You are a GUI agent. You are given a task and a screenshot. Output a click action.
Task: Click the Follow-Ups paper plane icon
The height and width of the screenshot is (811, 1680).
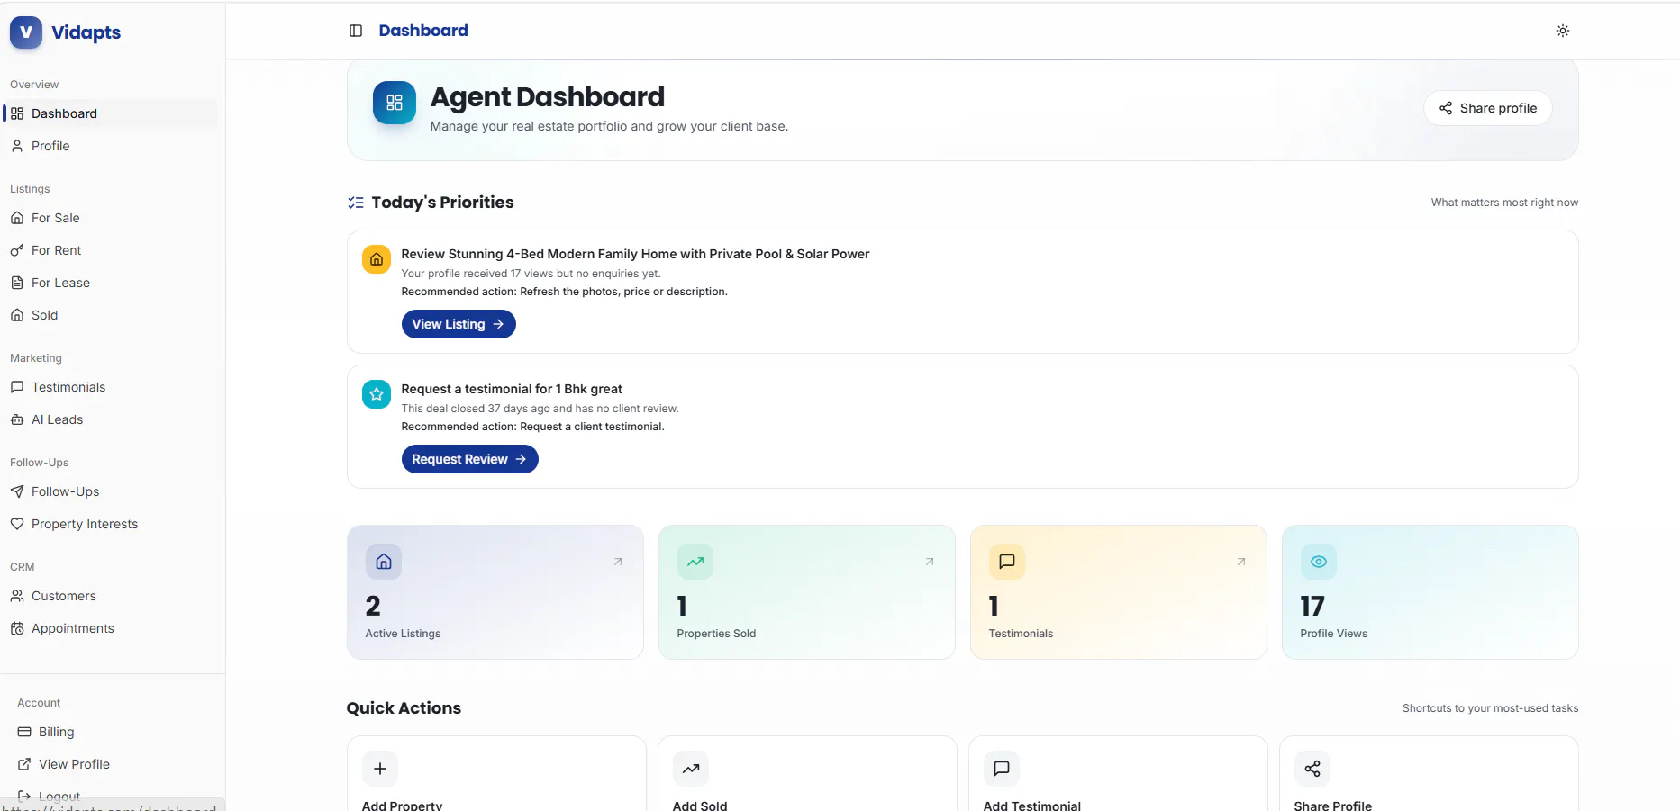coord(17,491)
